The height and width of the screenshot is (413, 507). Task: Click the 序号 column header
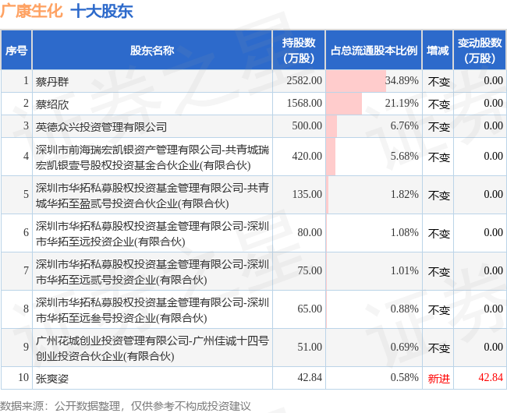point(16,51)
